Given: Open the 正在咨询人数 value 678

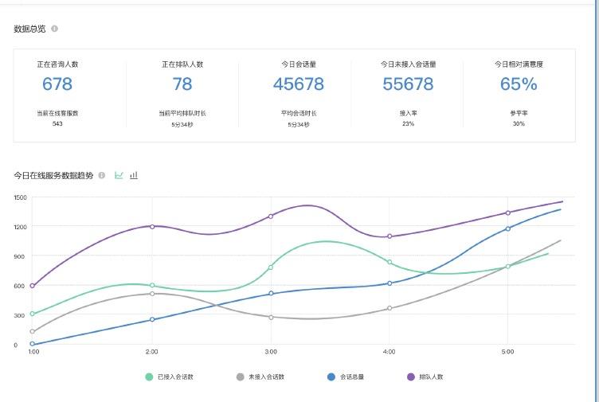Looking at the screenshot, I should 57,84.
